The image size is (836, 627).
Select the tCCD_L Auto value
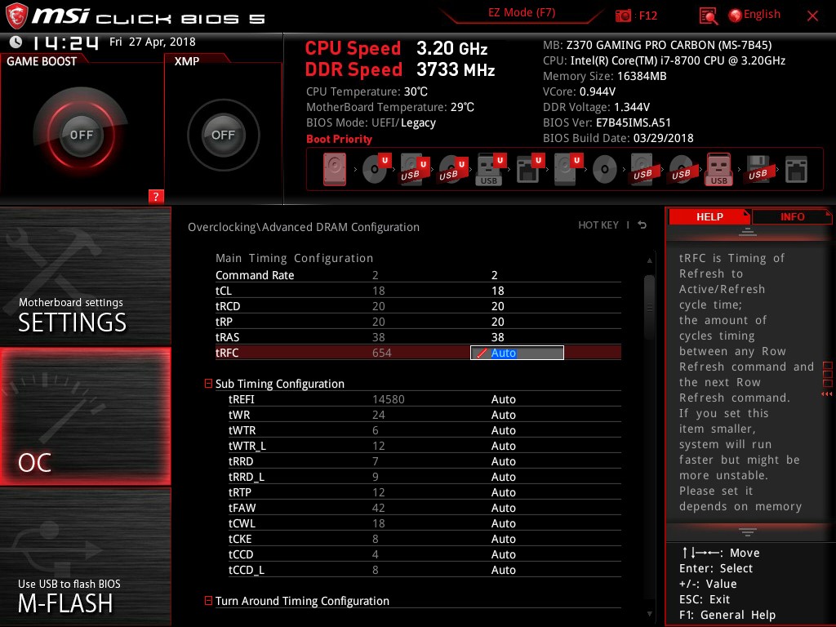click(503, 570)
